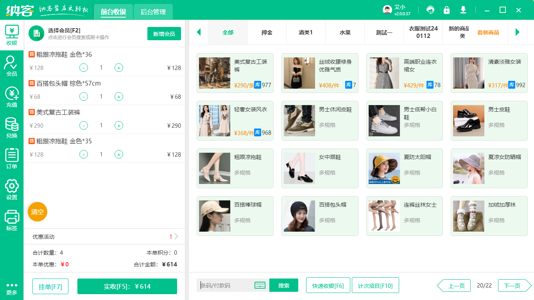Screen dimensions: 534x300
Task: Click the right arrow to see more categories
Action: point(518,32)
